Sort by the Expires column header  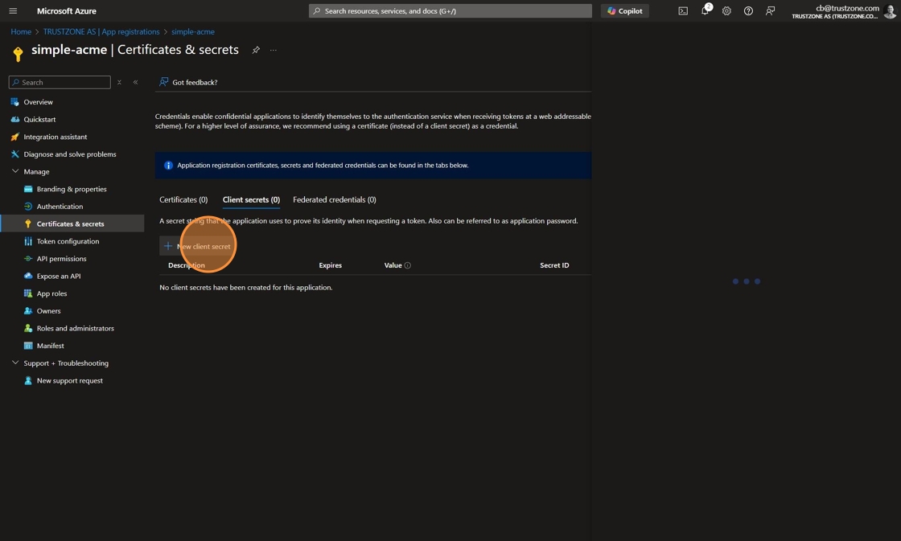click(331, 265)
